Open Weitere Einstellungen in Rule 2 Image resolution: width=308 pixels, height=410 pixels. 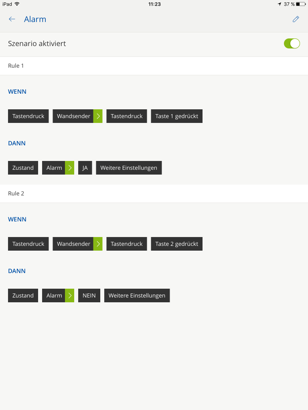point(137,295)
